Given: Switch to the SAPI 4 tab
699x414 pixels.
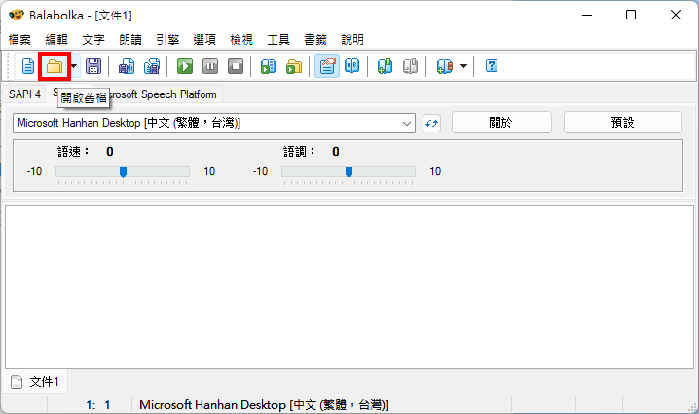Looking at the screenshot, I should click(24, 94).
